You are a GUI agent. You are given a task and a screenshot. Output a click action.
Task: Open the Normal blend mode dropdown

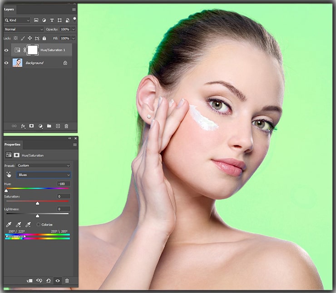click(24, 29)
